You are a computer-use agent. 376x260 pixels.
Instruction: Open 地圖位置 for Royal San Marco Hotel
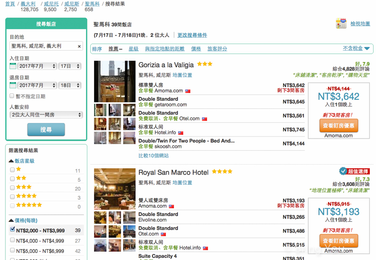[x=182, y=183]
